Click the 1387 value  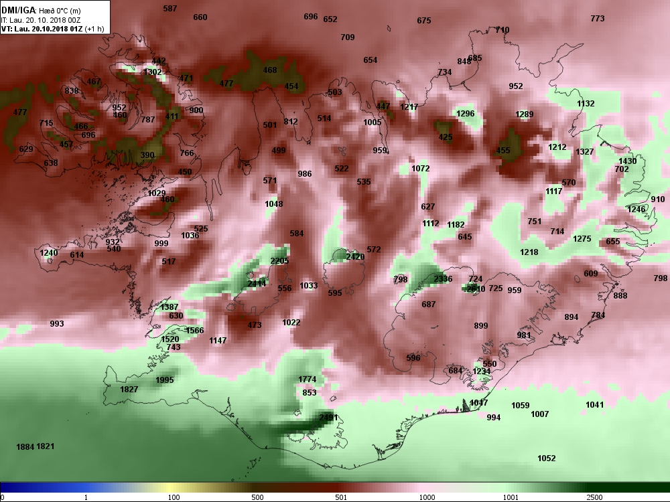pyautogui.click(x=170, y=307)
